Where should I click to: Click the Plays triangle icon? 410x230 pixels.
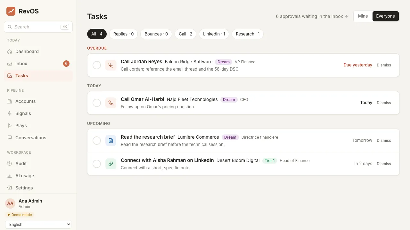point(10,126)
